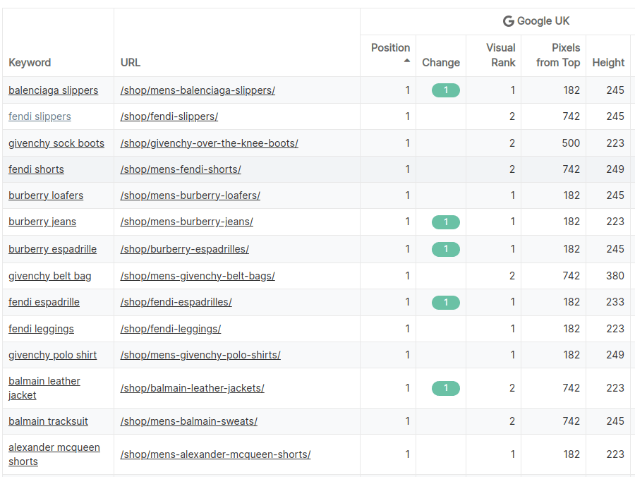Select the 380 height value for givenchy belt bag
Image resolution: width=635 pixels, height=477 pixels.
click(x=615, y=276)
